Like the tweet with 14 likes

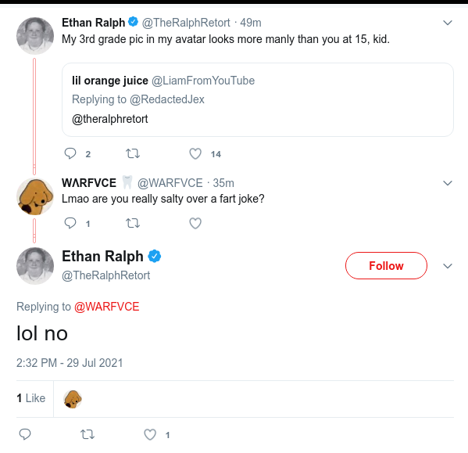[x=195, y=153]
